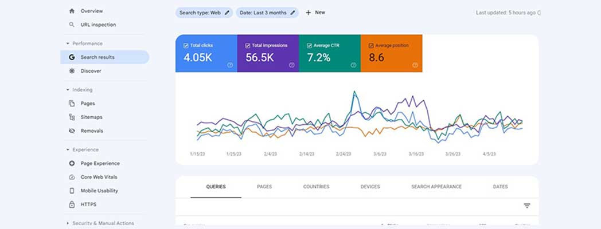601x229 pixels.
Task: Toggle the Total impressions checkbox
Action: (248, 45)
